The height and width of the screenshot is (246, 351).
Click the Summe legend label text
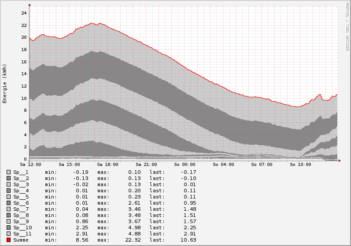pos(21,240)
